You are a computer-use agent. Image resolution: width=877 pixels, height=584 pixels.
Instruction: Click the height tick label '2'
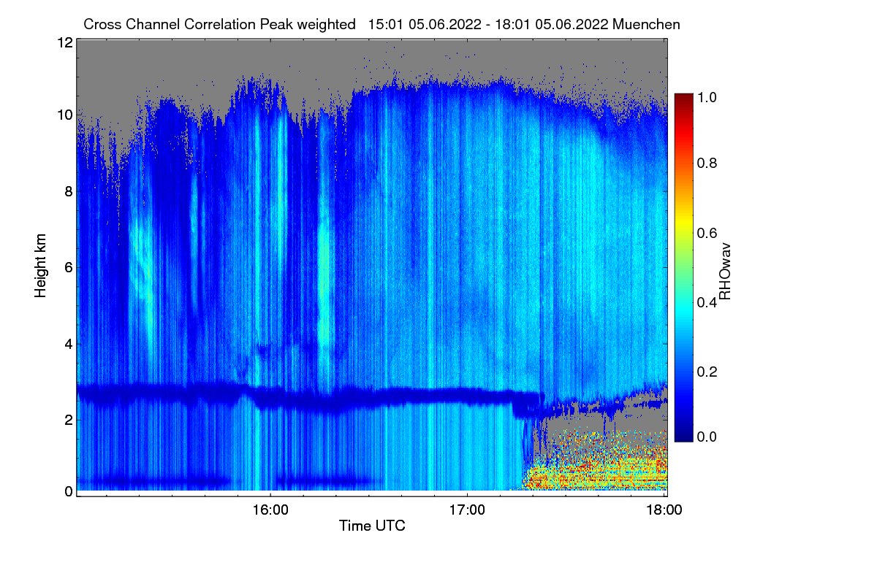pyautogui.click(x=69, y=419)
